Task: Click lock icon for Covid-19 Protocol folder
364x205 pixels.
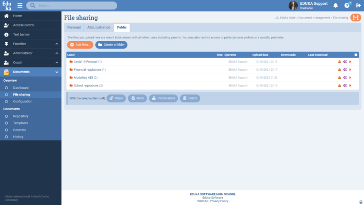Action: click(339, 62)
